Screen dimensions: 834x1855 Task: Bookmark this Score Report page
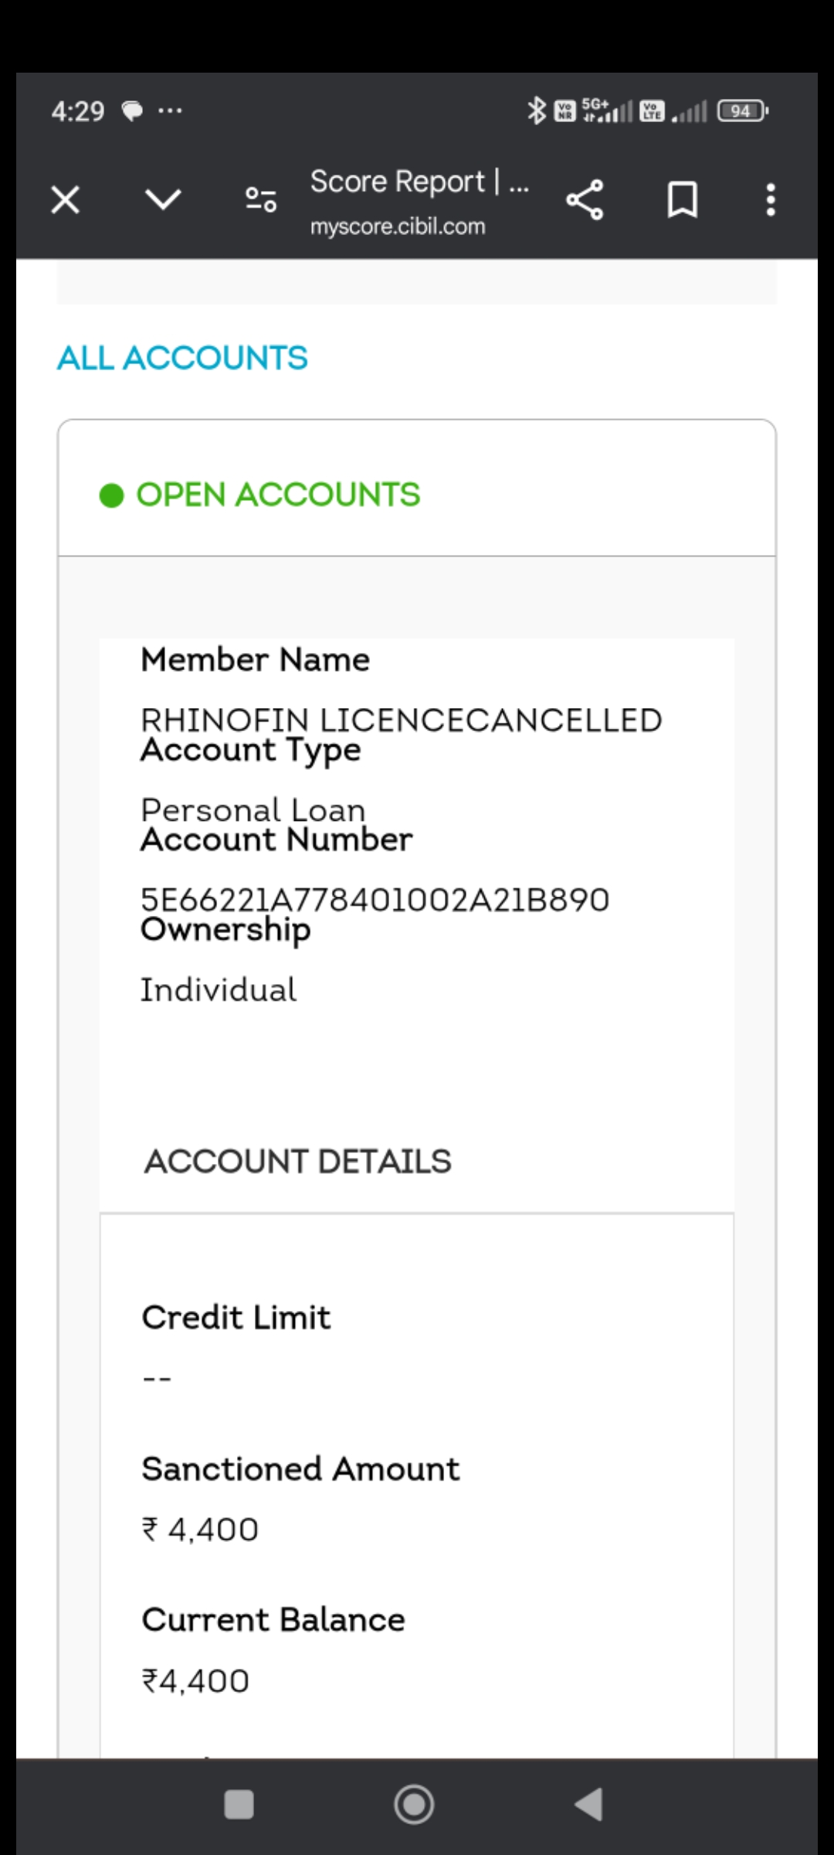pos(682,200)
